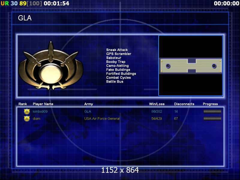
Task: Click the 00:00:00 timer in the top-right corner
Action: click(226, 3)
